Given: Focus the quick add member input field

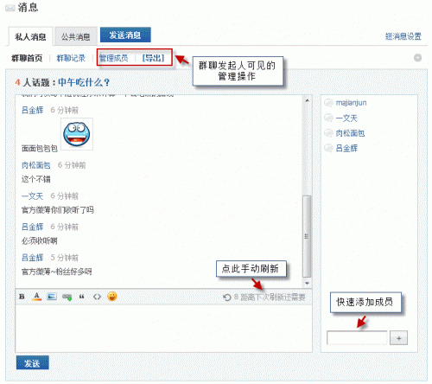Looking at the screenshot, I should click(357, 337).
